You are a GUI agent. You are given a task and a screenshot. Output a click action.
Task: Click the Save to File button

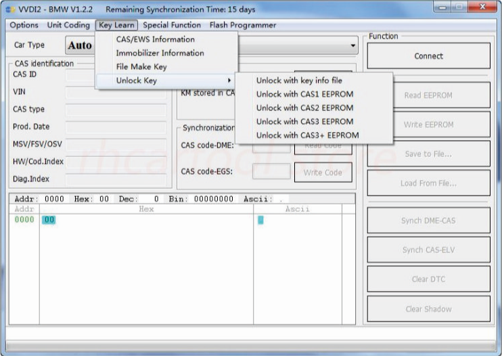428,154
